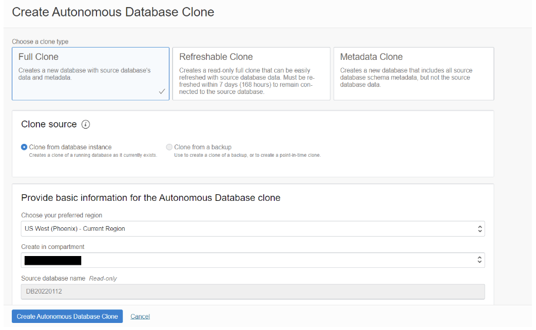536x330 pixels.
Task: Pick the Metadata Clone type card
Action: (414, 74)
